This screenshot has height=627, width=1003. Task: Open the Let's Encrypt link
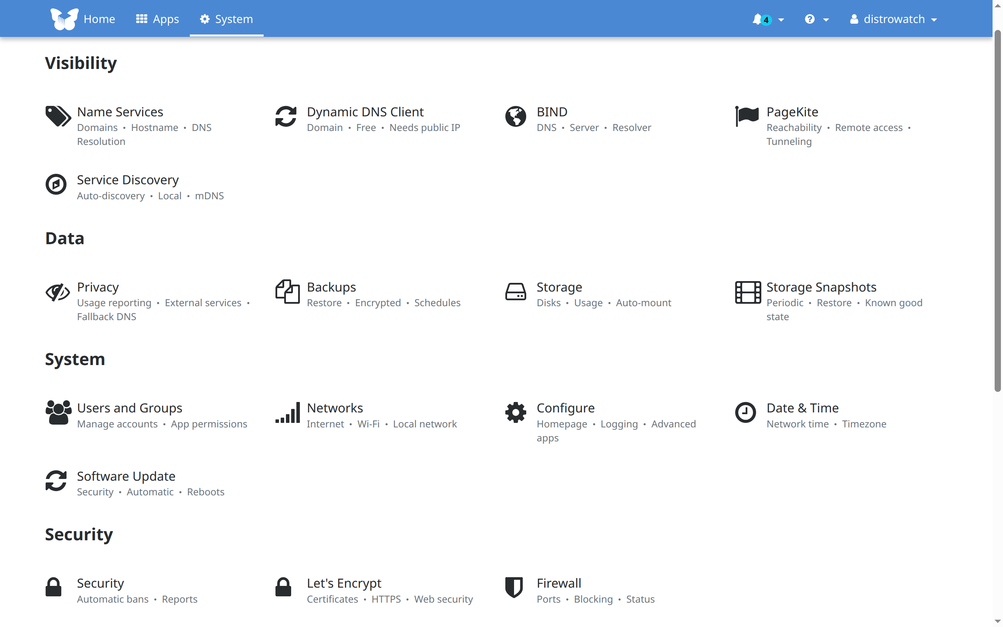(344, 583)
